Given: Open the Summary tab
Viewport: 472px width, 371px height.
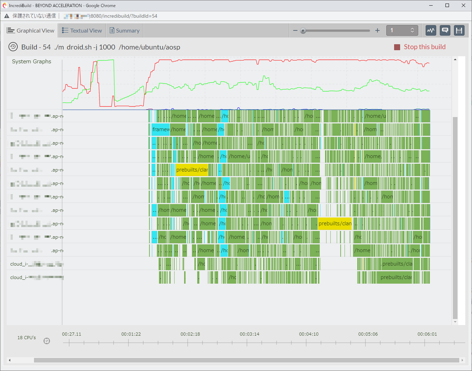Looking at the screenshot, I should click(124, 30).
